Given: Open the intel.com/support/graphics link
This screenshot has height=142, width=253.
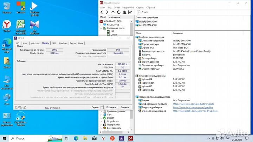Looking at the screenshot, I should 193,108.
